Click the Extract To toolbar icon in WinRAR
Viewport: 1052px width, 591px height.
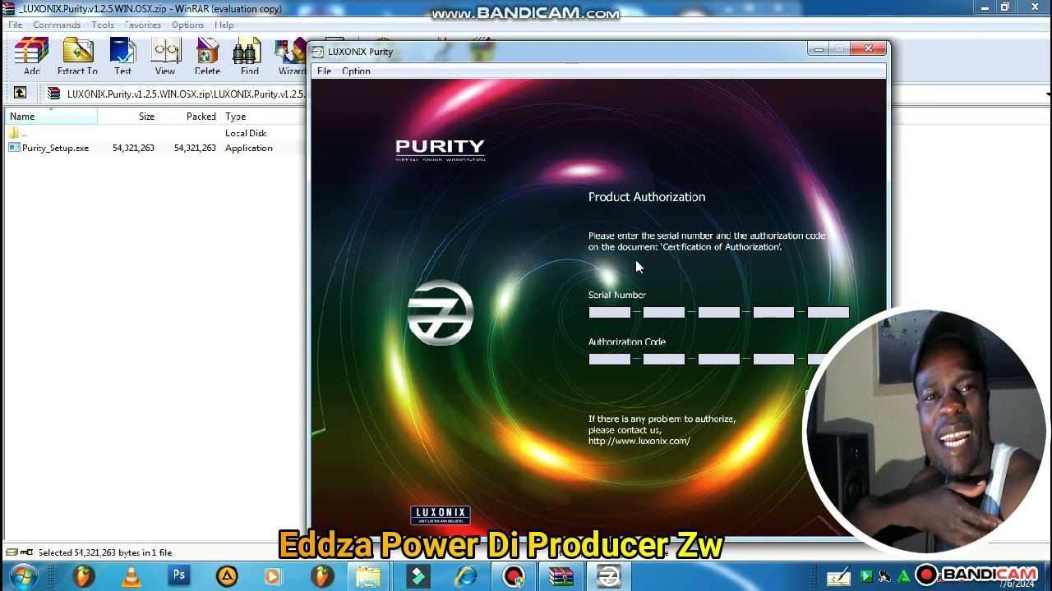[x=77, y=56]
